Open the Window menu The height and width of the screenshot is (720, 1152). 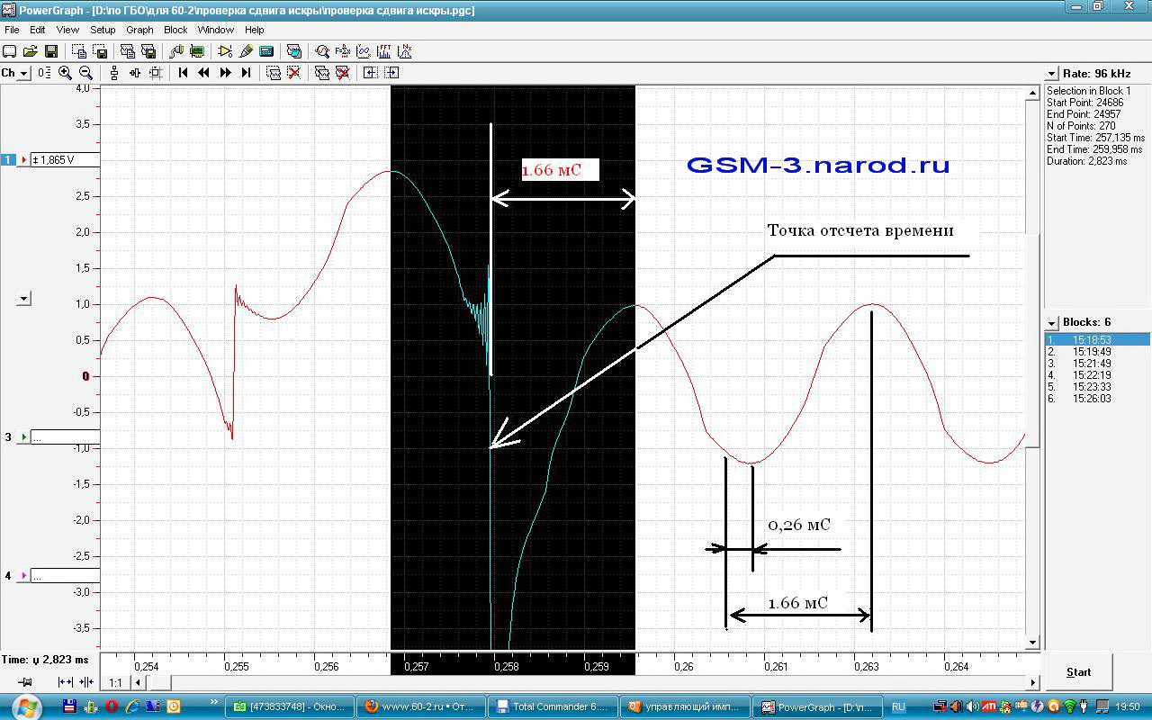pyautogui.click(x=216, y=30)
